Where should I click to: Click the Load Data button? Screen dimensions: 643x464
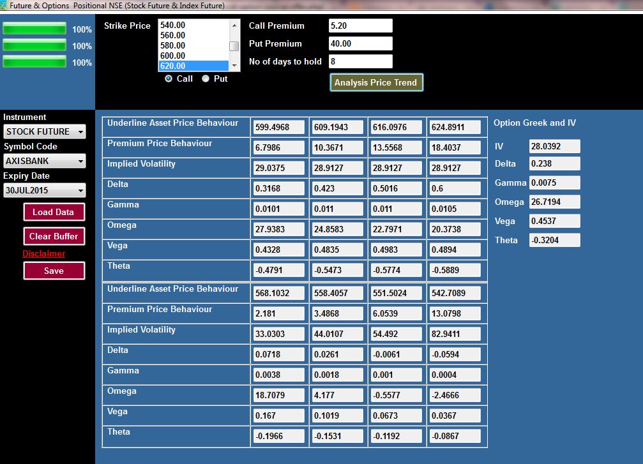(x=54, y=212)
